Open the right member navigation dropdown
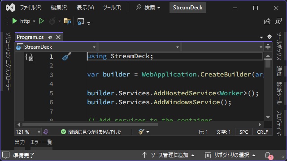This screenshot has width=287, height=161. pos(222,47)
